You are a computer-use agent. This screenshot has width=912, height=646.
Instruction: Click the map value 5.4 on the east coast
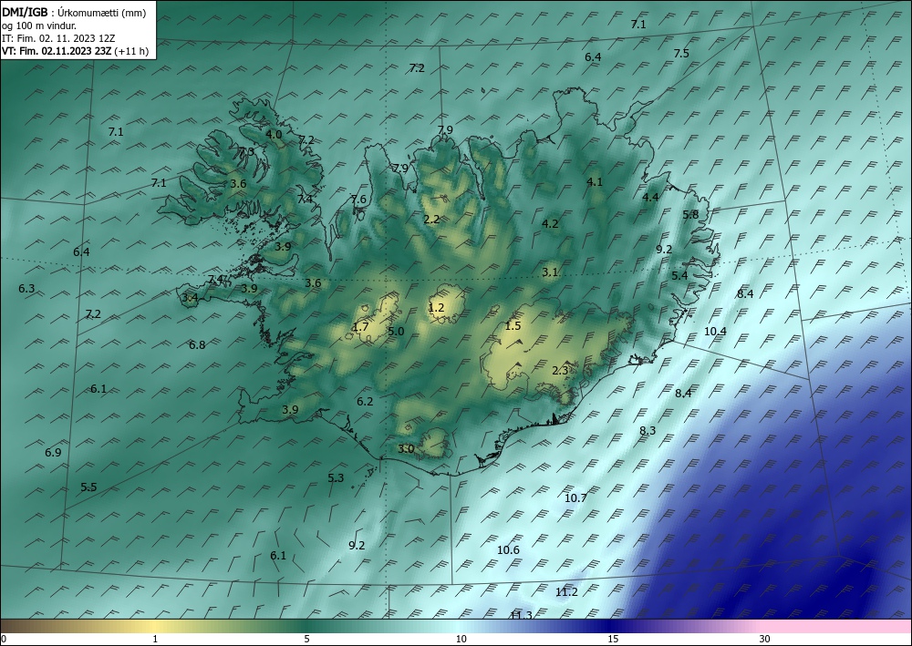(679, 275)
